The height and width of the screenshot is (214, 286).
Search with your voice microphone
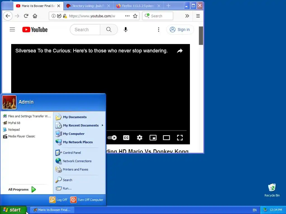pyautogui.click(x=126, y=30)
